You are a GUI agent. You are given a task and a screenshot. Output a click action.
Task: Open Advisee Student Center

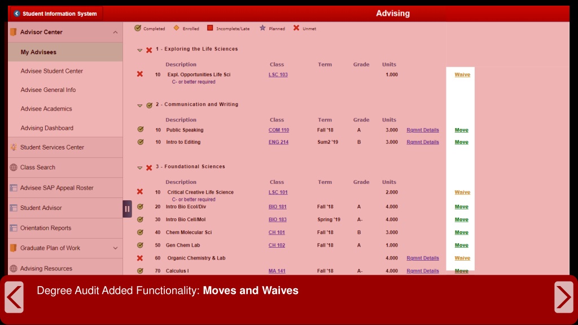51,71
